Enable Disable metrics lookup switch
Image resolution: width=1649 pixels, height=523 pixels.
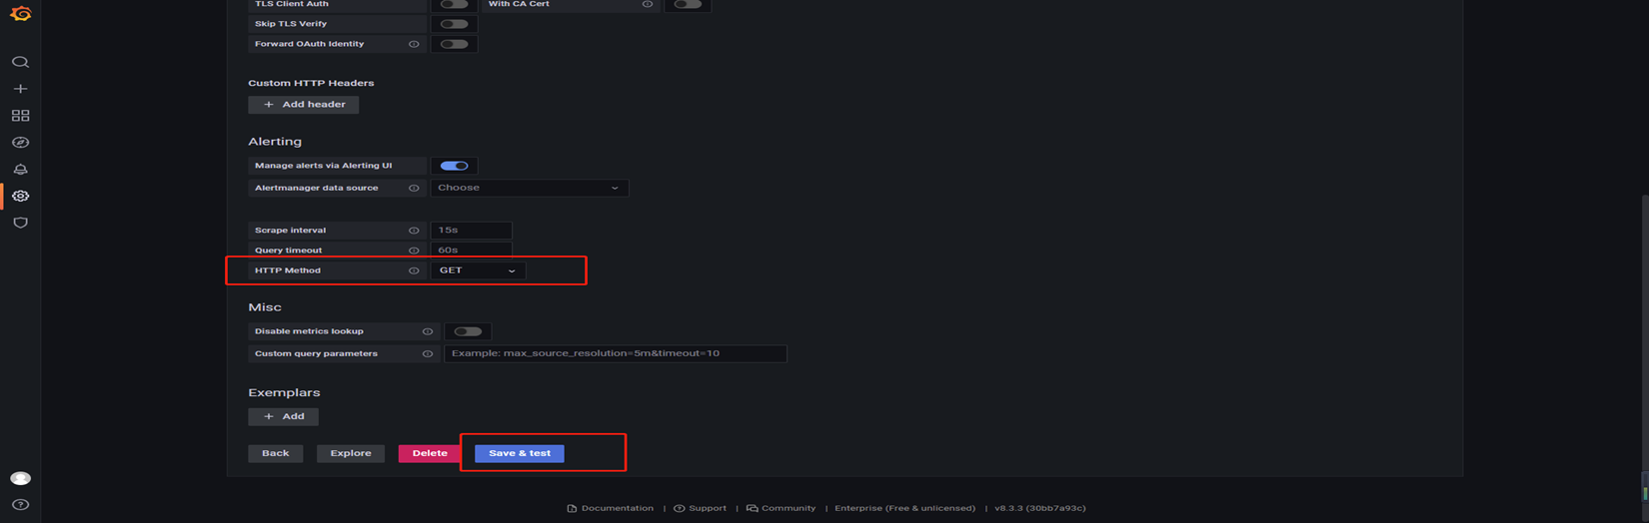[468, 331]
